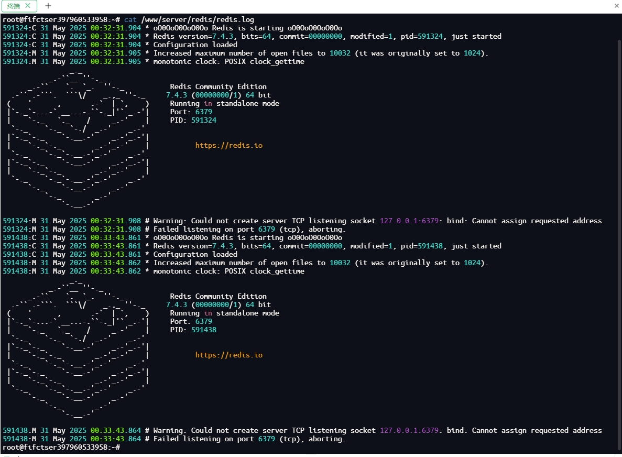Click 'Failed listening on port' line at 00:32:31.908
622x457 pixels.
174,230
